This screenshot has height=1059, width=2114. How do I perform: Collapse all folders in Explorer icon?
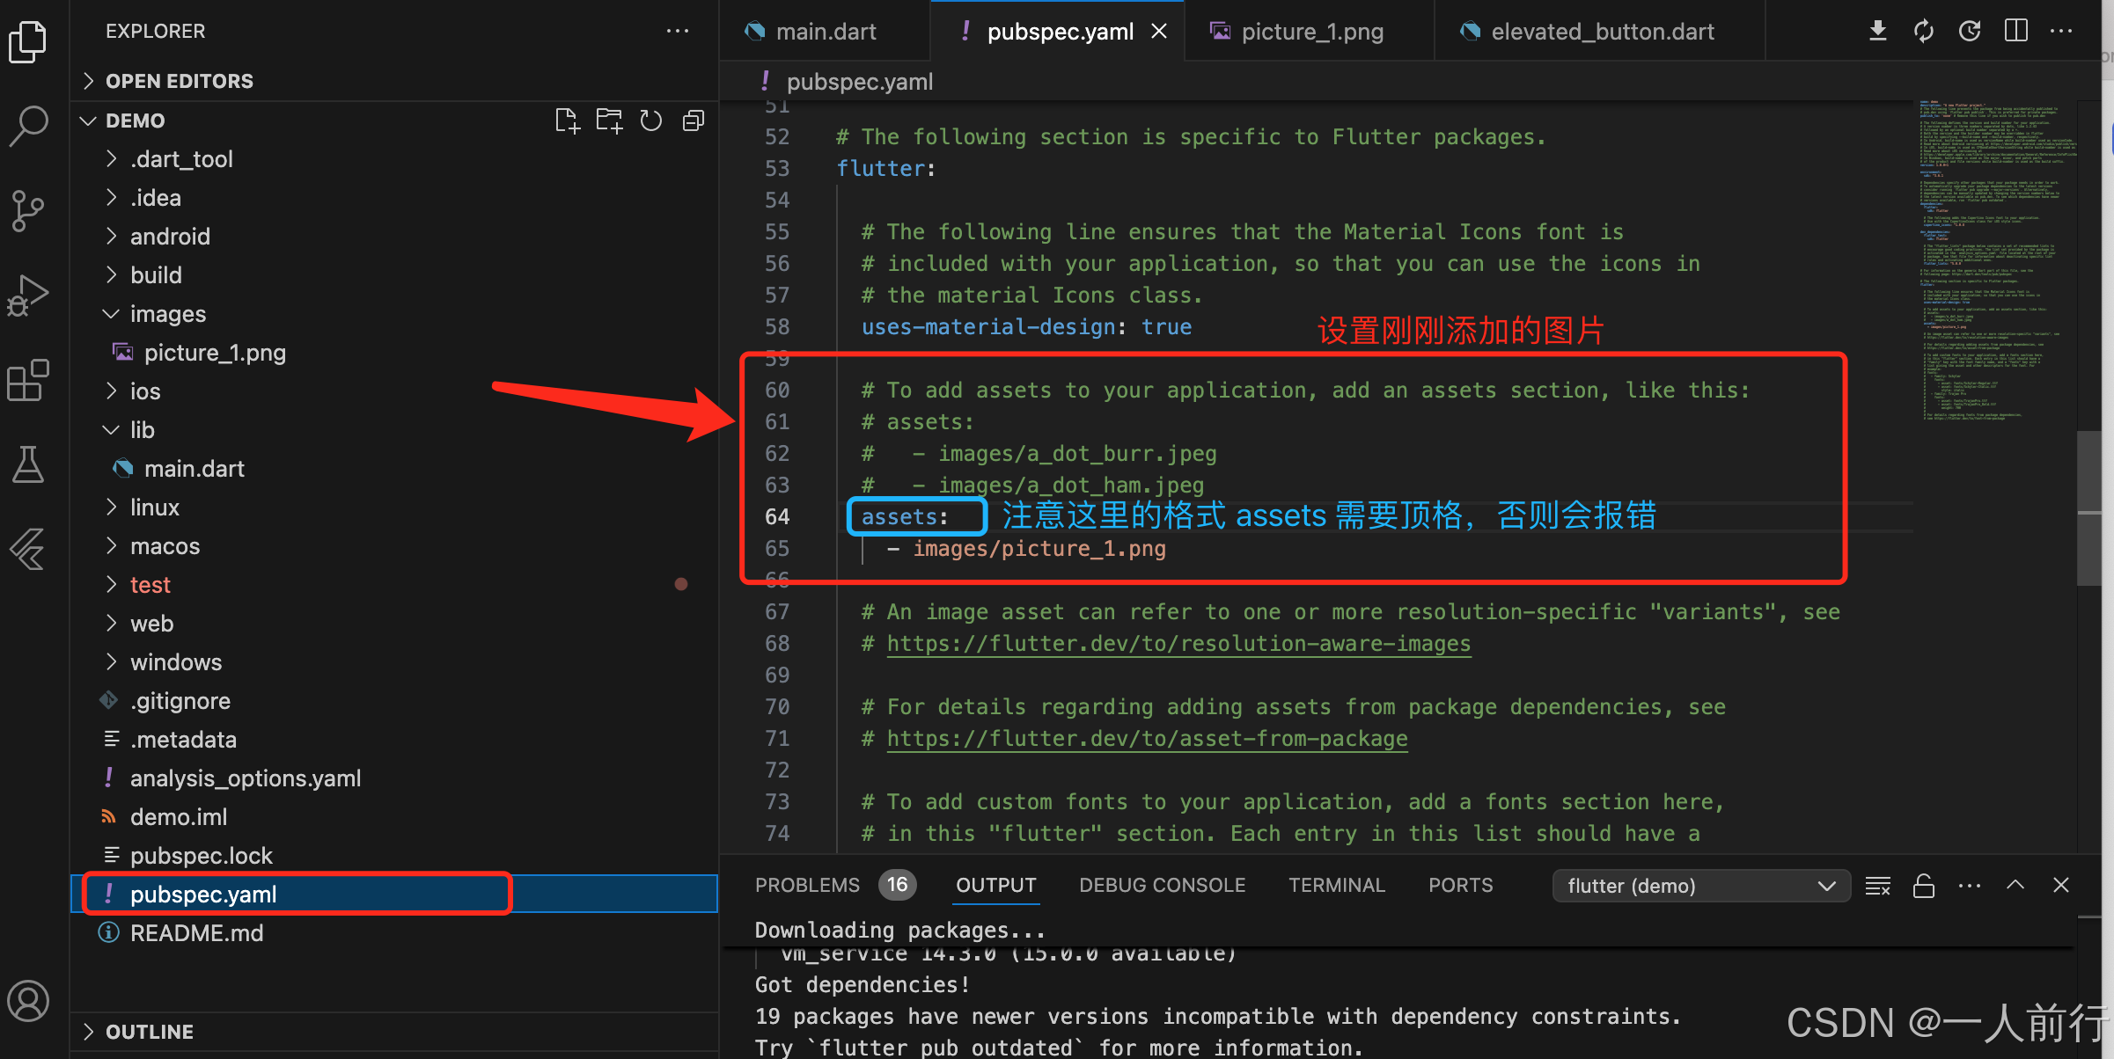coord(694,121)
